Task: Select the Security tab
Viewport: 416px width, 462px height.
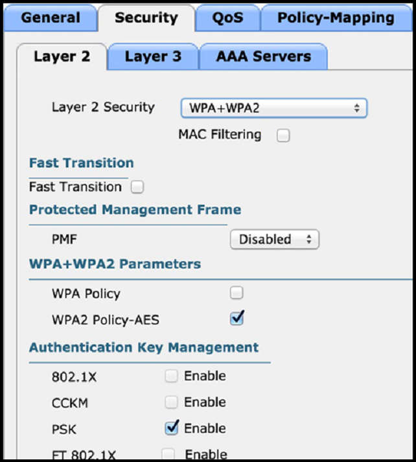Action: pos(146,17)
